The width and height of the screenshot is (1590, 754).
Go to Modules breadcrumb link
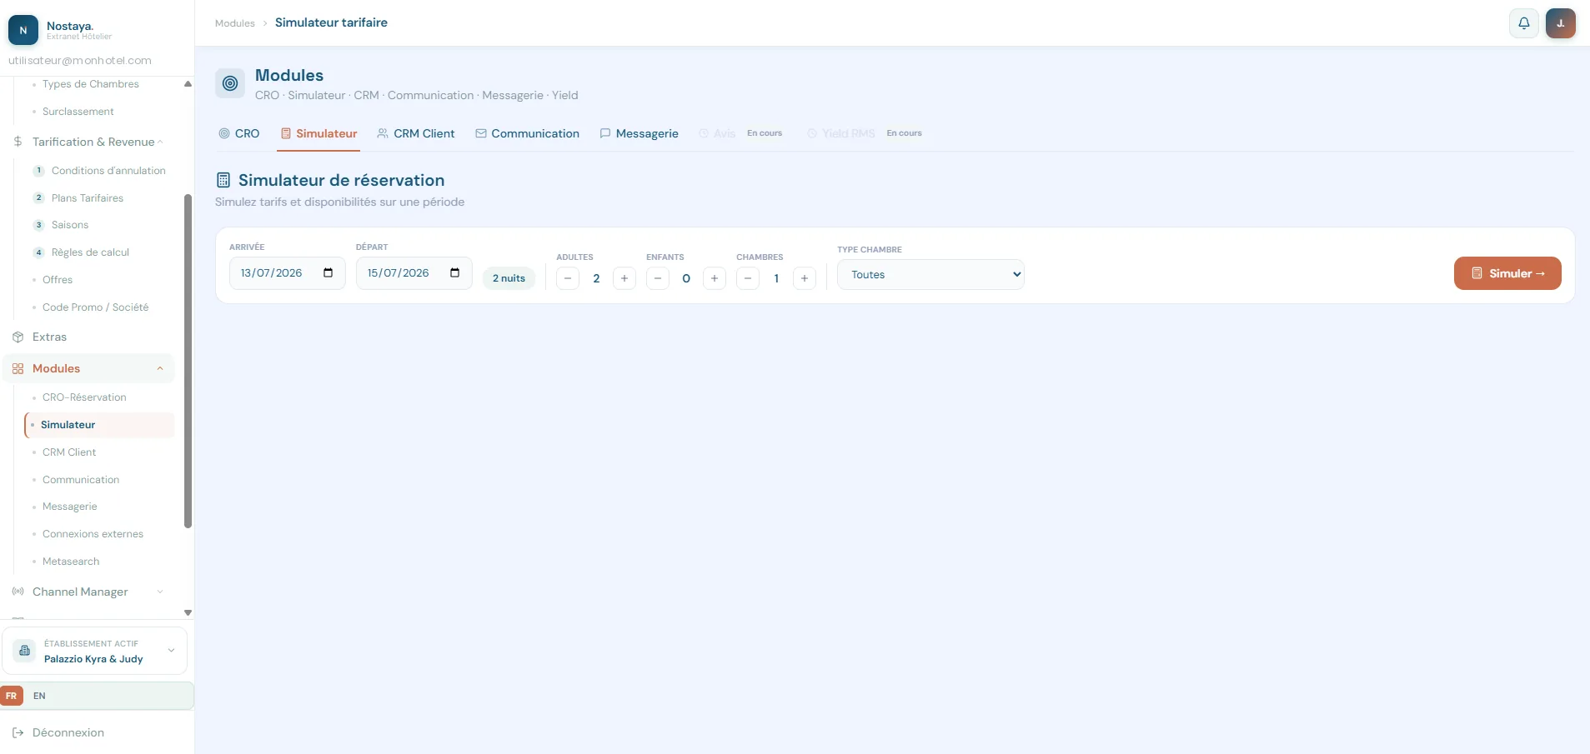tap(235, 23)
